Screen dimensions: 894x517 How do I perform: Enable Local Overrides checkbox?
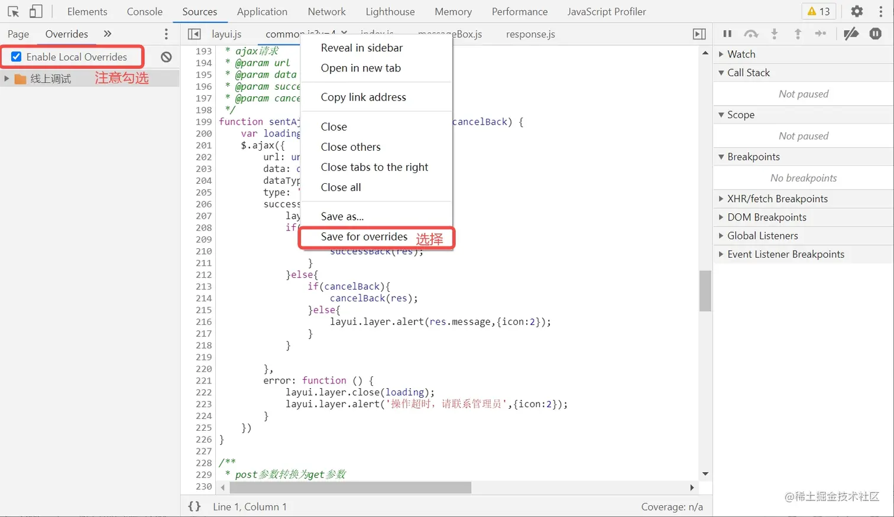coord(17,57)
